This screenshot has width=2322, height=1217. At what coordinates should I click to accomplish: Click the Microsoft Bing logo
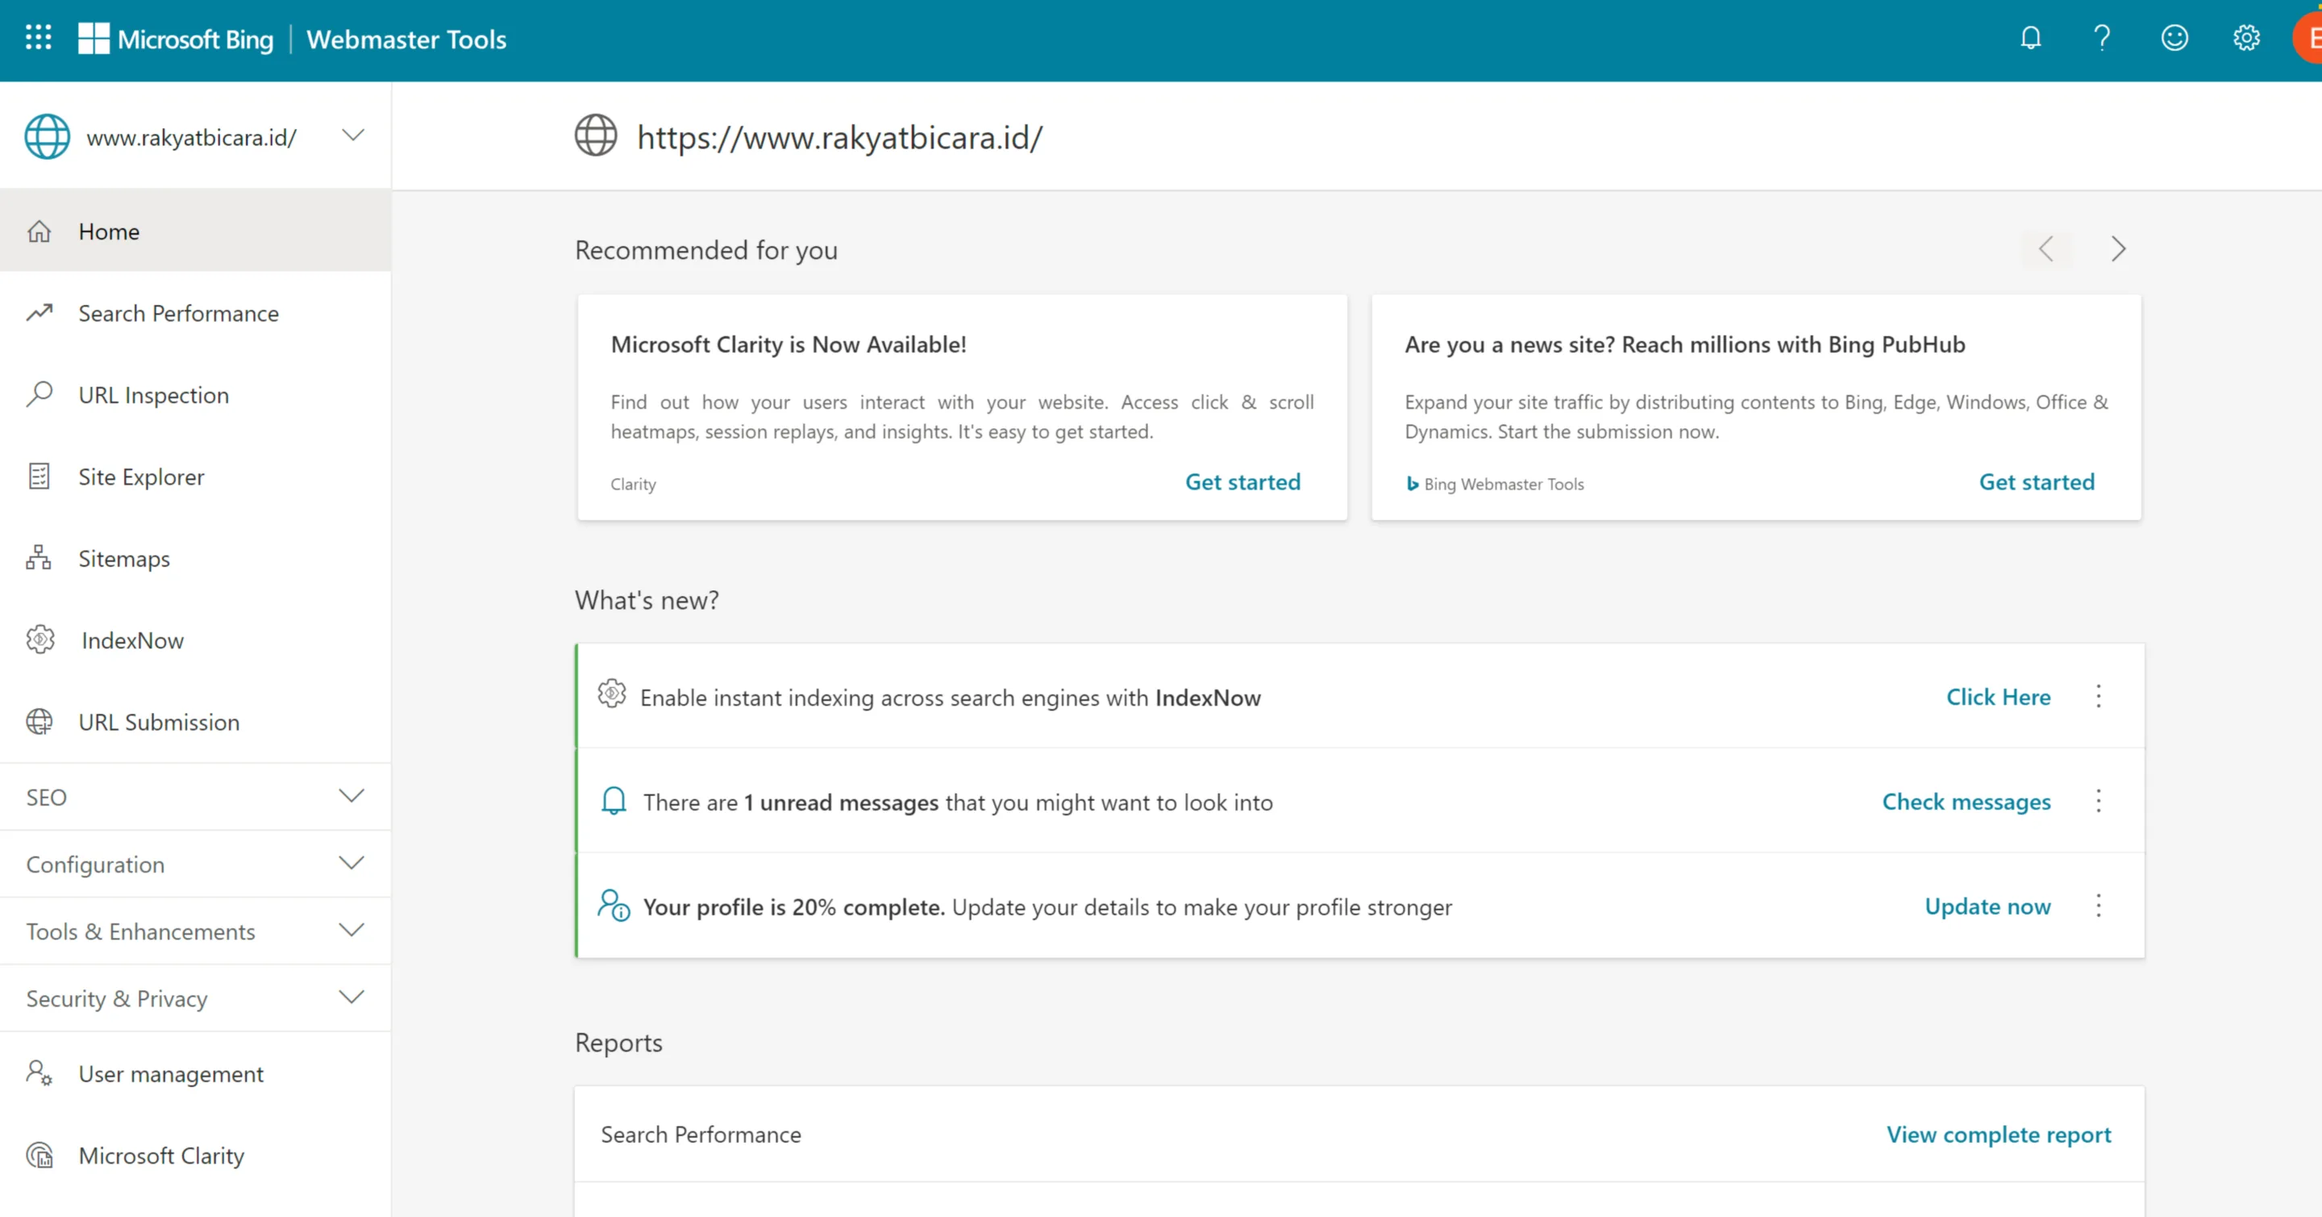pos(176,39)
